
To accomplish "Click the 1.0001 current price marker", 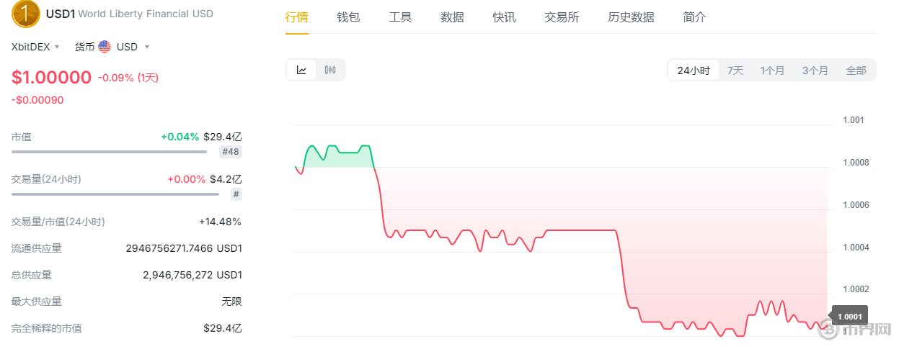I will [x=850, y=316].
